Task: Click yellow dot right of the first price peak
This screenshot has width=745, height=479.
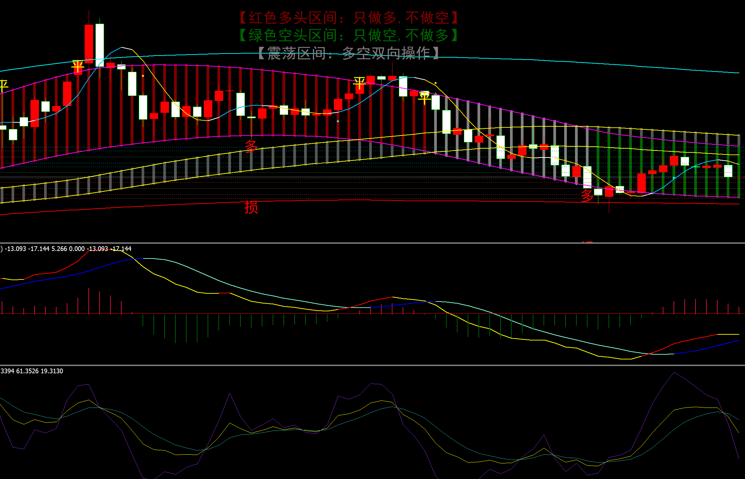Action: [143, 76]
